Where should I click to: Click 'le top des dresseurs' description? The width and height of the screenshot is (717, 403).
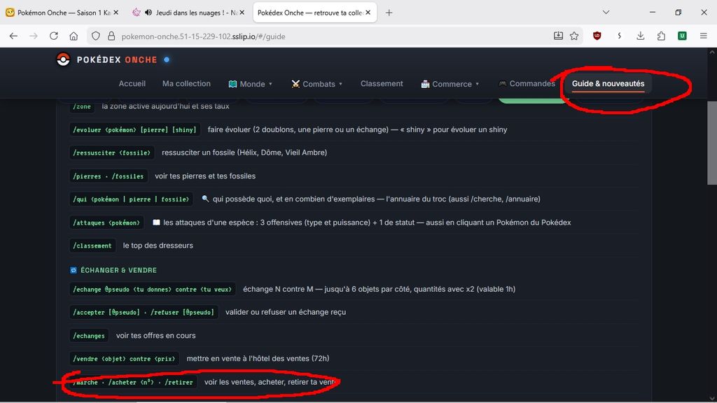[x=158, y=246]
